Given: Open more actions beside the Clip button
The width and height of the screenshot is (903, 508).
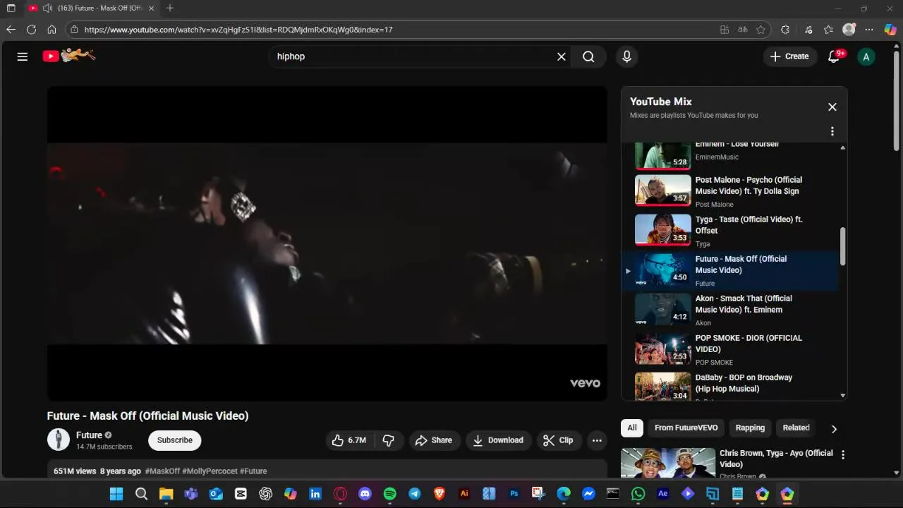Looking at the screenshot, I should 597,440.
